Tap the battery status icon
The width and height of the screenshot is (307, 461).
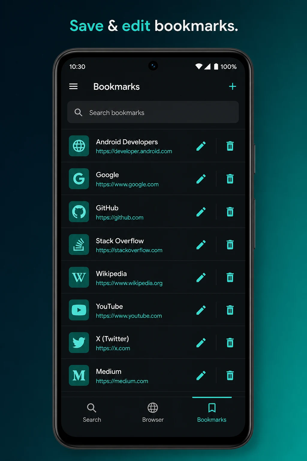tap(216, 66)
